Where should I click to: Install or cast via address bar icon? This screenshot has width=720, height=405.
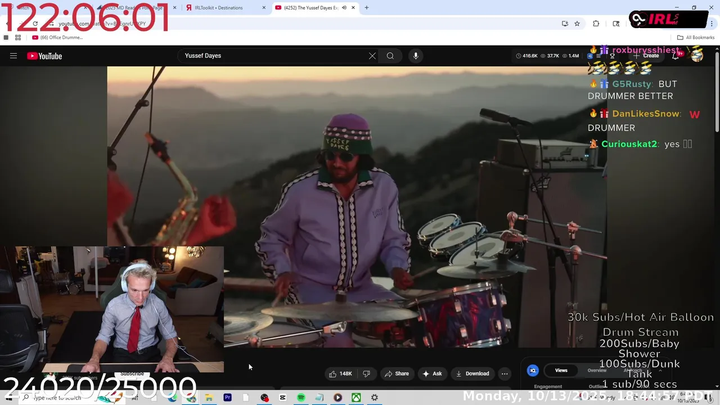tap(565, 24)
